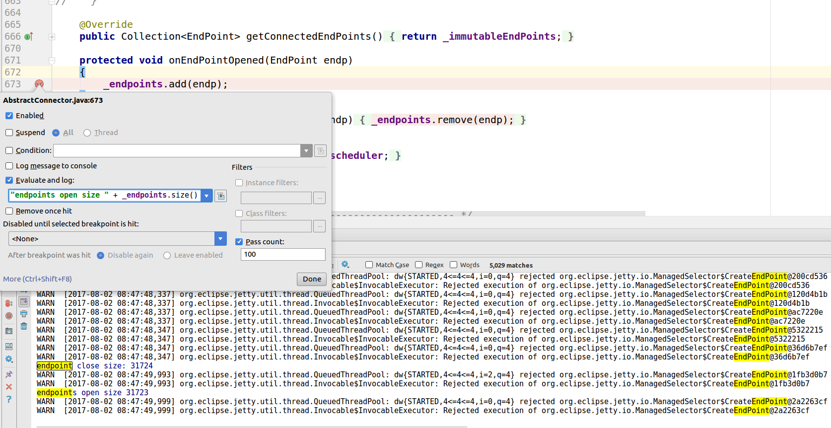Click the Filters section heading
The image size is (831, 428).
242,167
